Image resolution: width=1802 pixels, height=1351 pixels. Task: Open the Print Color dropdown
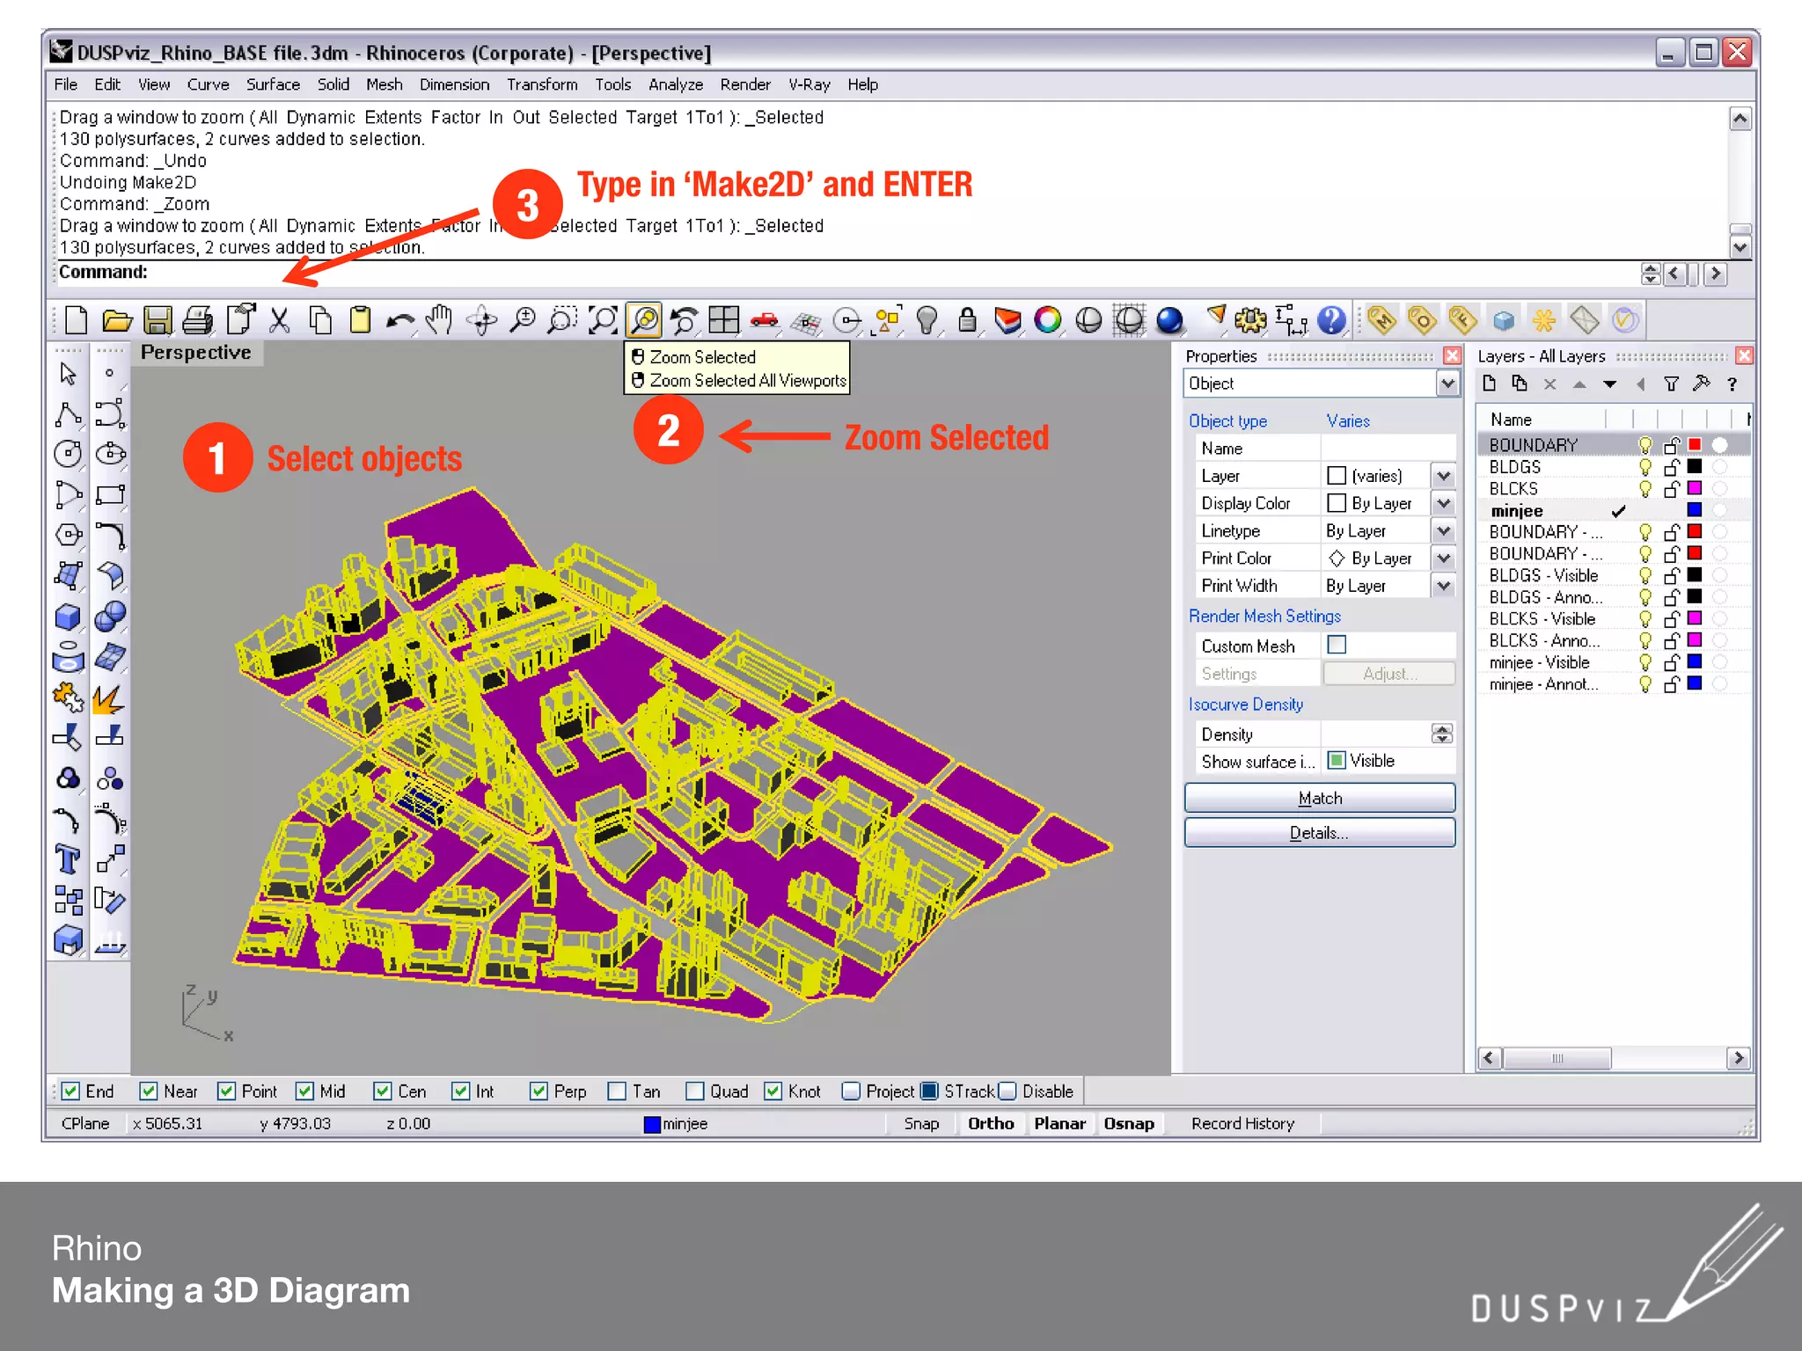coord(1444,558)
